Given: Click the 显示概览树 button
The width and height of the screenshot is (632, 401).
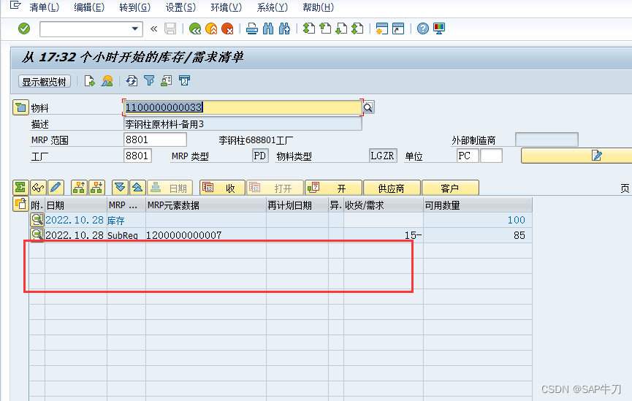Looking at the screenshot, I should (x=45, y=81).
